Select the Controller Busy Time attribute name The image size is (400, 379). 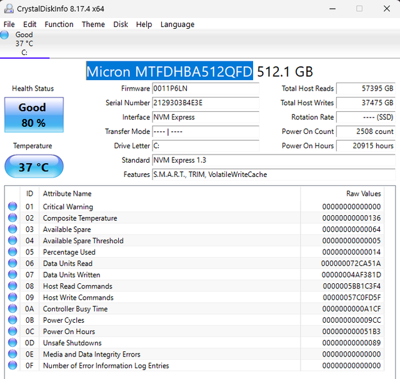tap(75, 309)
